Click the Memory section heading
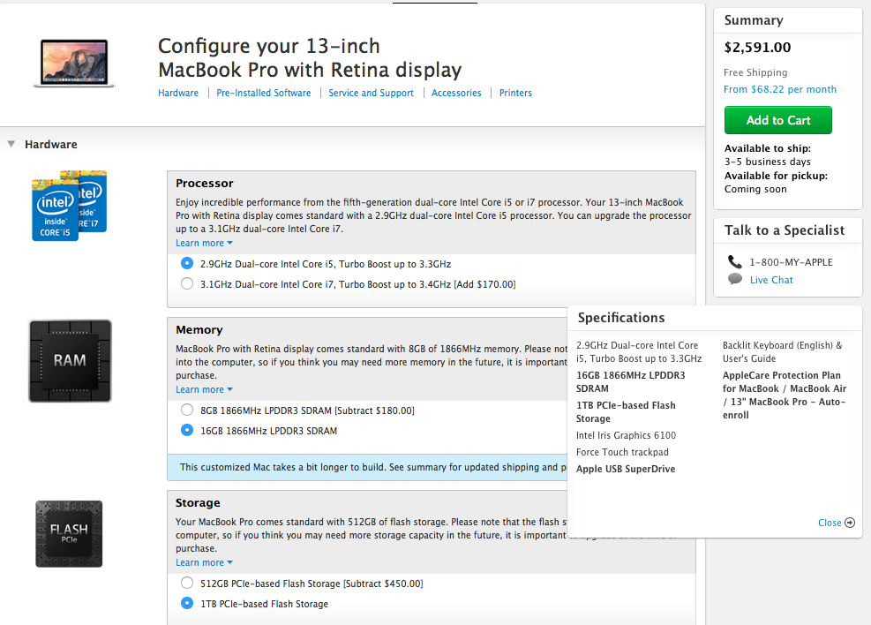871x625 pixels. 199,330
